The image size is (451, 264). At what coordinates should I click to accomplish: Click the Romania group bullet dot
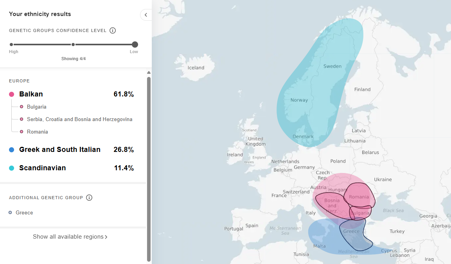(x=22, y=132)
